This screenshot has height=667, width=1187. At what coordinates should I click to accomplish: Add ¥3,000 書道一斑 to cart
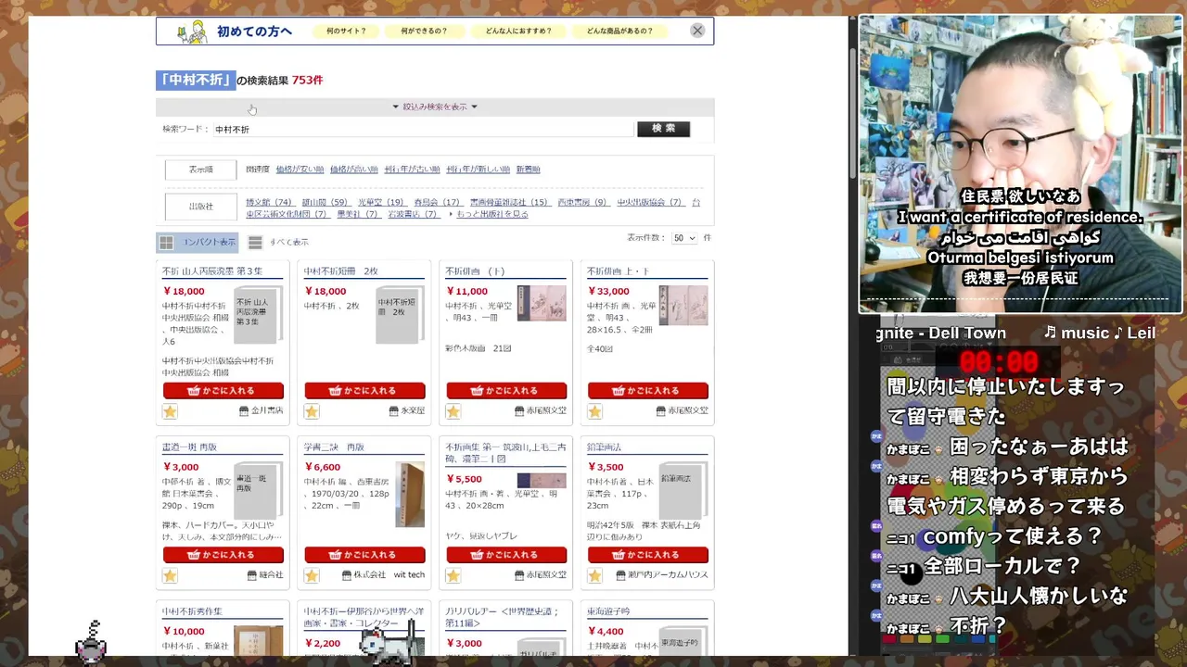click(223, 555)
